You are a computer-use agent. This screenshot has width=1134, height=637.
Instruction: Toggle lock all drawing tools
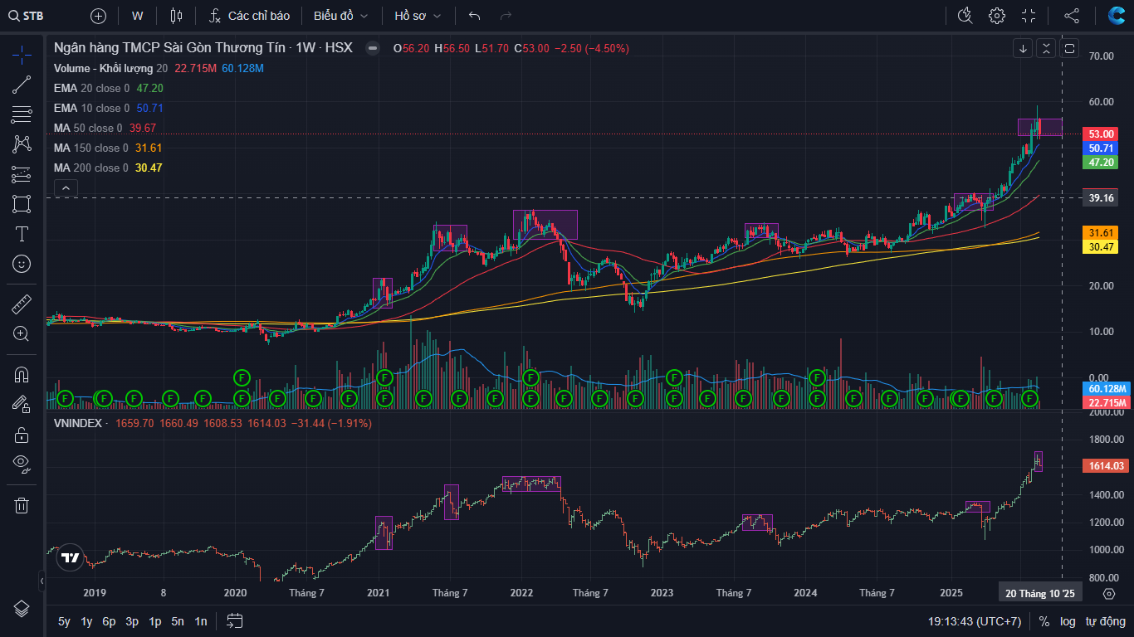(x=22, y=435)
